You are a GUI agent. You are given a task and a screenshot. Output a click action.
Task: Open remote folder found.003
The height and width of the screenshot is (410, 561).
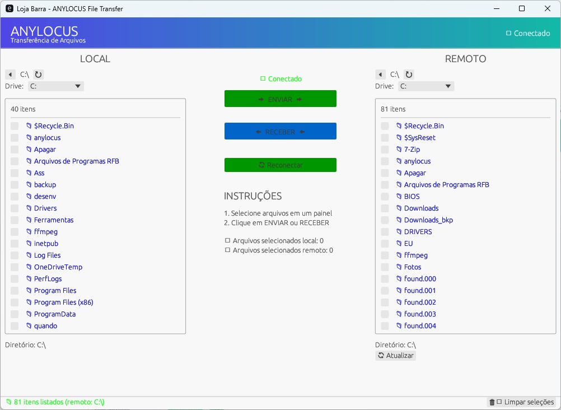point(420,314)
